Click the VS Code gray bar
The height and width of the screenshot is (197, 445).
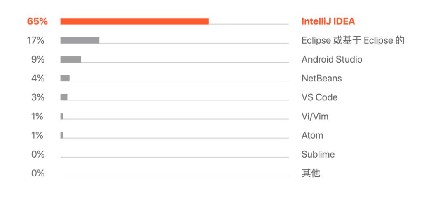64,97
